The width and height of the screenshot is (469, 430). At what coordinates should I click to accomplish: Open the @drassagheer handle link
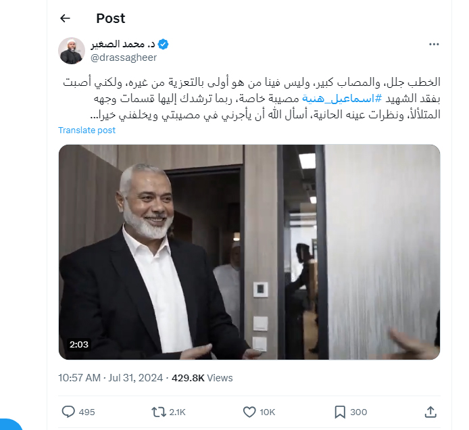(124, 57)
